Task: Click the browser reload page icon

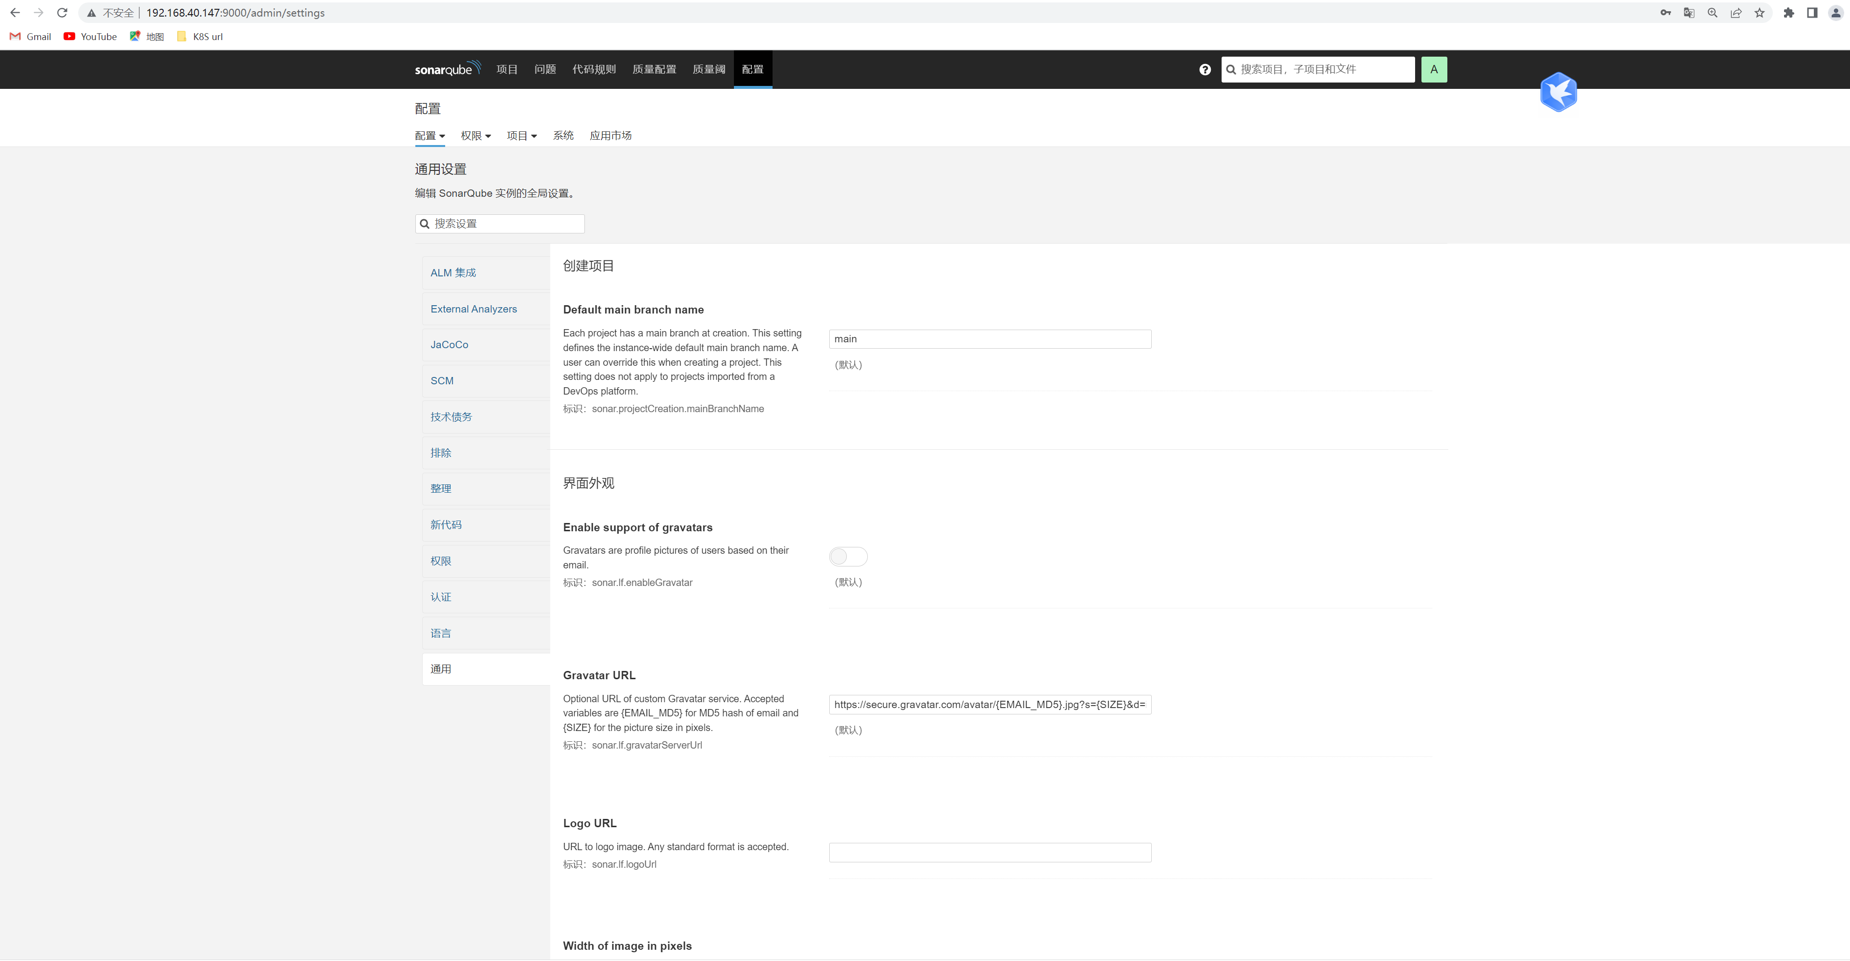Action: point(63,13)
